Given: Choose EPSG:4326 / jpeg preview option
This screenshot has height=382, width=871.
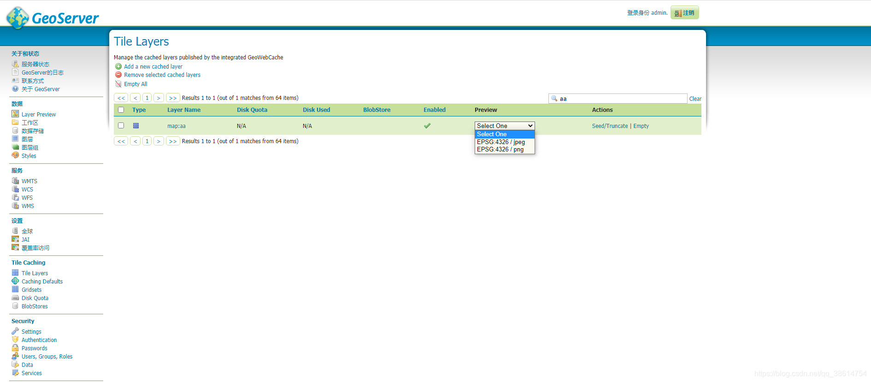Looking at the screenshot, I should [x=505, y=142].
